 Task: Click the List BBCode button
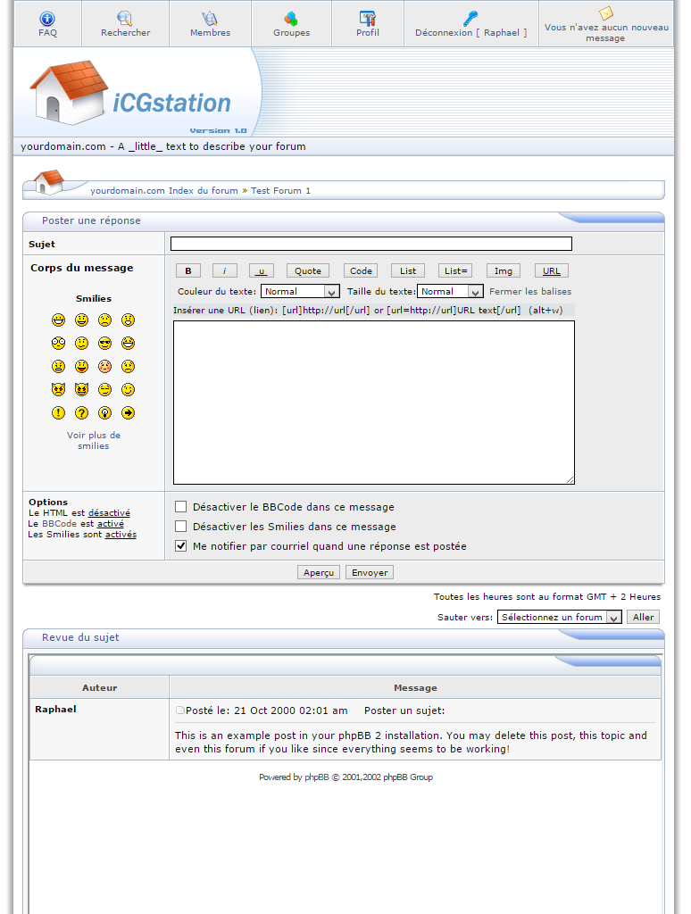[x=408, y=271]
